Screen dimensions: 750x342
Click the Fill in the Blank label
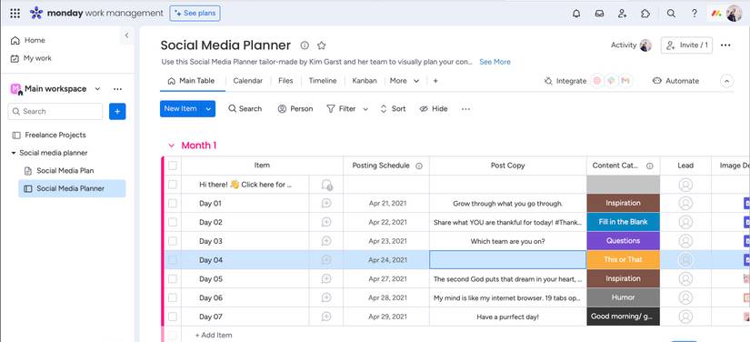624,222
